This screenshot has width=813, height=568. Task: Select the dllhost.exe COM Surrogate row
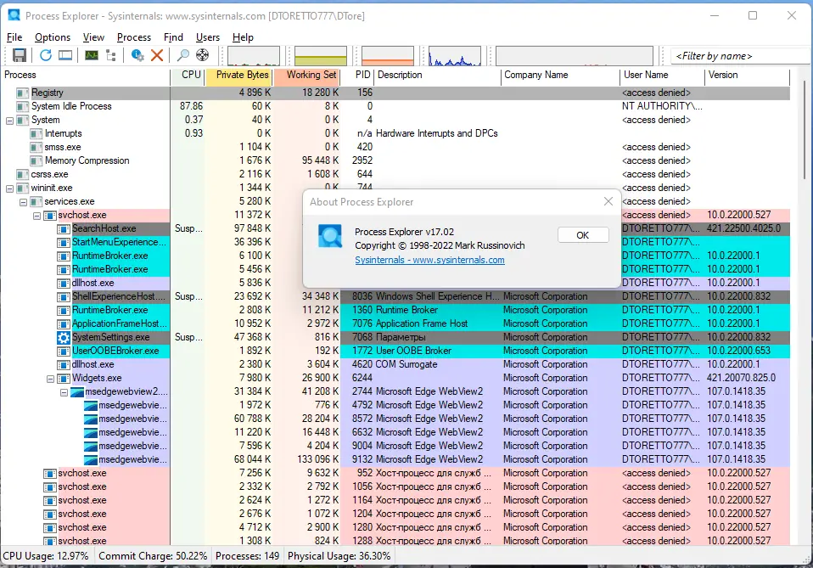point(395,365)
